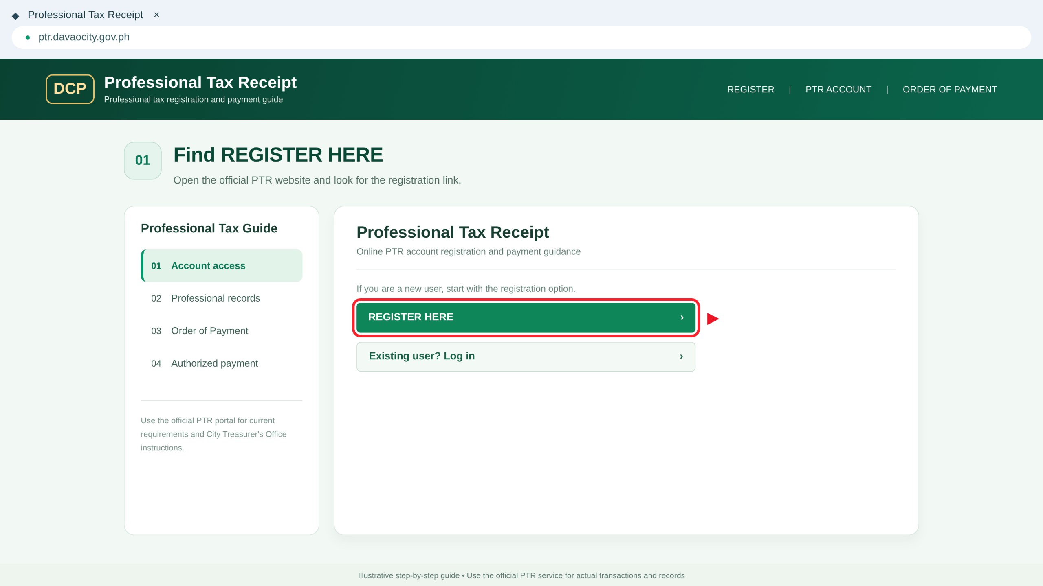Click the Professional Tax Receipt card title
The width and height of the screenshot is (1043, 586).
pos(453,232)
